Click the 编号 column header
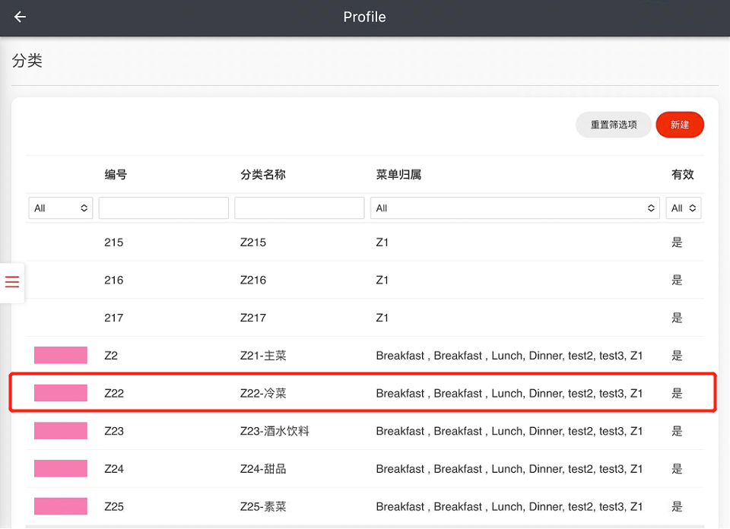Screen dimensions: 730x529 click(116, 175)
